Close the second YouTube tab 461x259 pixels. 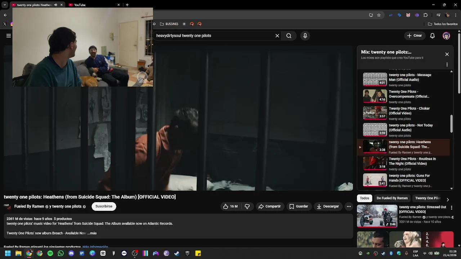[118, 5]
